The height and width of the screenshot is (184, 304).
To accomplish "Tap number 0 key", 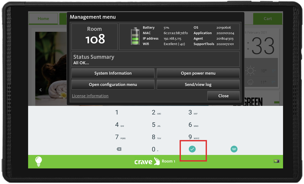I will (x=155, y=149).
